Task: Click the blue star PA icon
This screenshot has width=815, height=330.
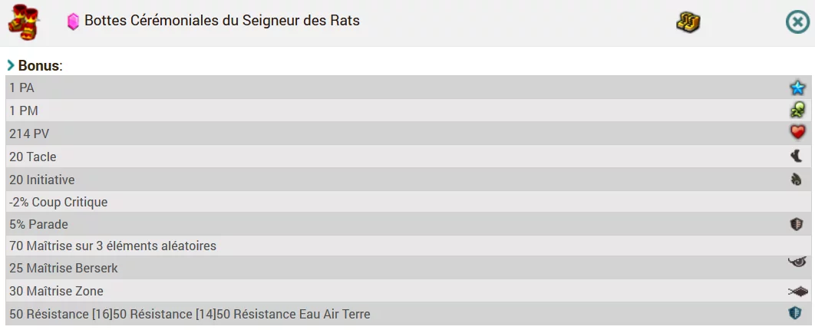Action: (x=797, y=87)
